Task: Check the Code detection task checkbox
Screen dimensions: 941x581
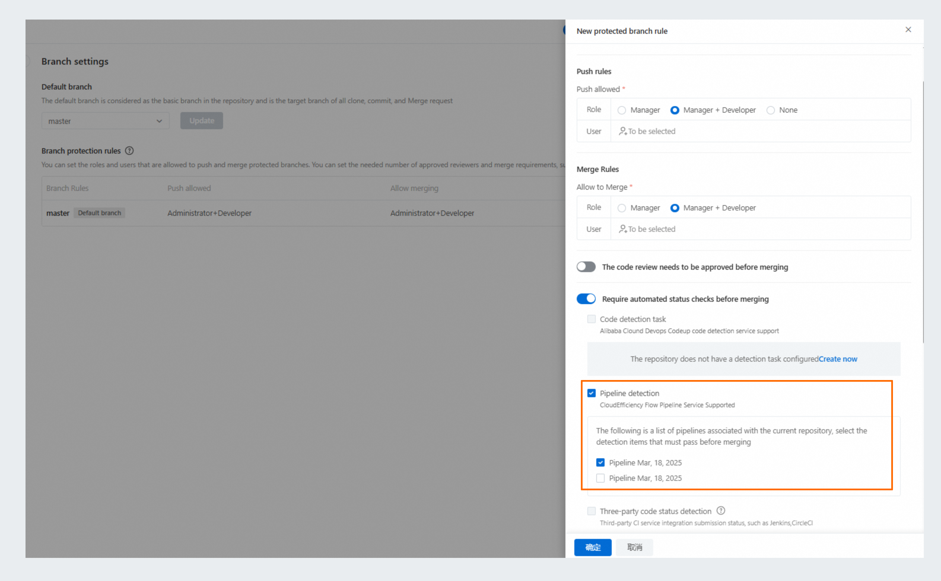Action: point(591,319)
